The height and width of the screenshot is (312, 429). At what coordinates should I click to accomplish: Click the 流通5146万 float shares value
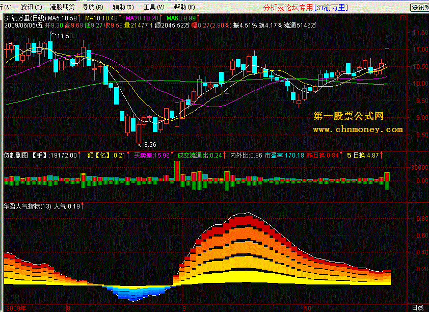pos(300,25)
